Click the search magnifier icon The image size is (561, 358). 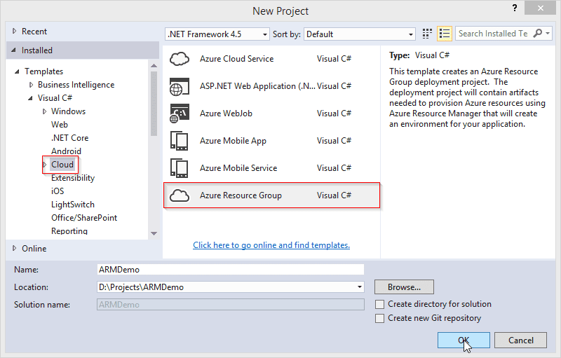click(x=537, y=34)
